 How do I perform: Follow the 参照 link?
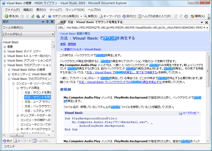coord(63,44)
